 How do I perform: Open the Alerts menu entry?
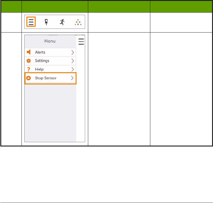click(x=50, y=52)
